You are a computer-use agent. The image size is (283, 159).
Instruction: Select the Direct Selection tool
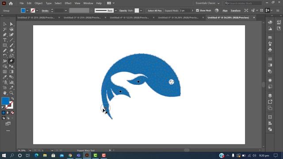11,24
